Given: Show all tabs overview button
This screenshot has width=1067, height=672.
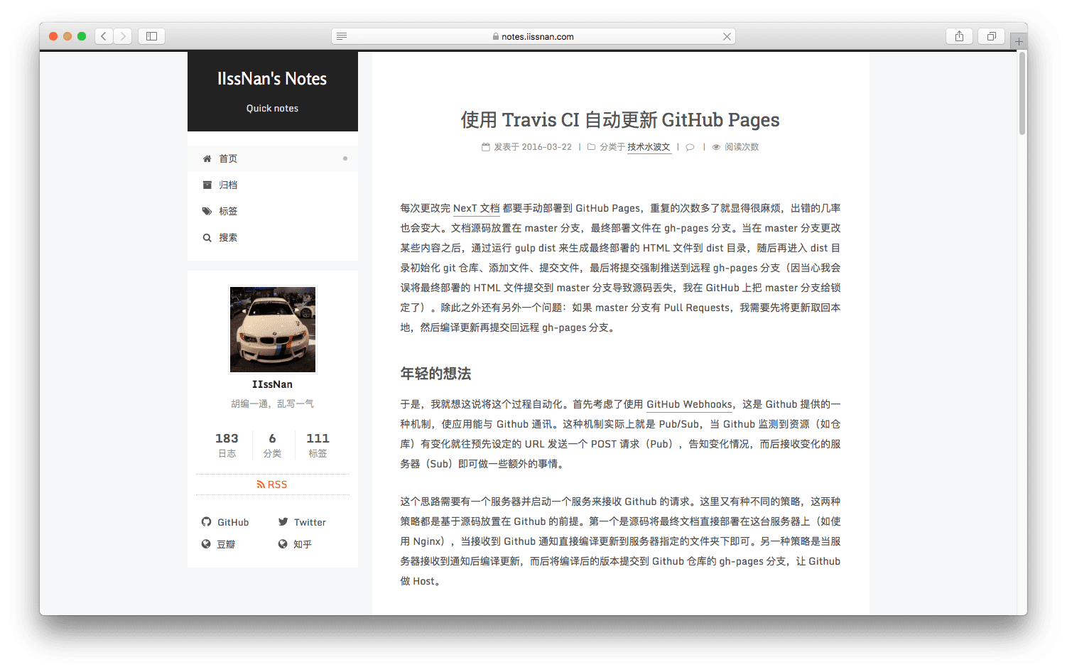Looking at the screenshot, I should [x=991, y=36].
